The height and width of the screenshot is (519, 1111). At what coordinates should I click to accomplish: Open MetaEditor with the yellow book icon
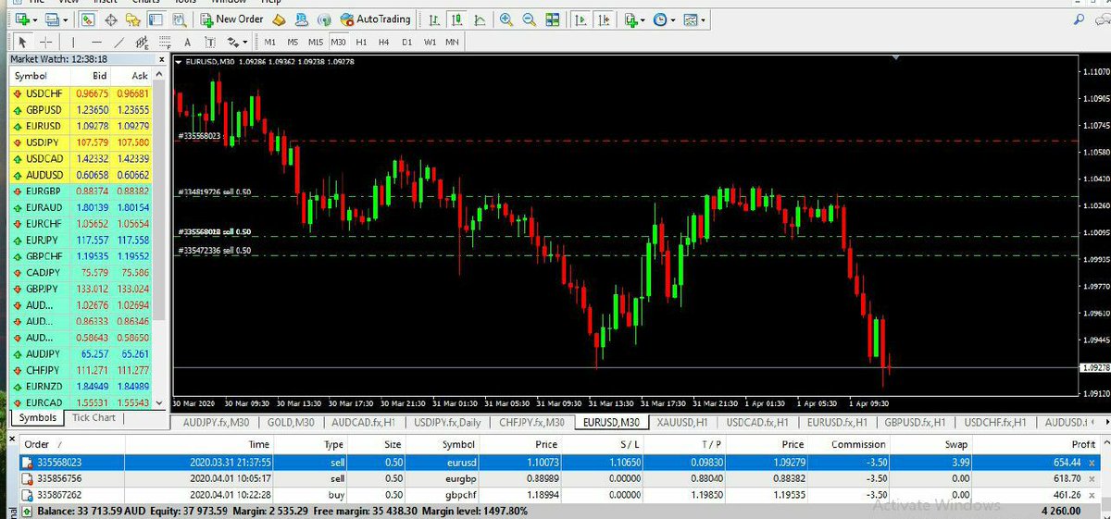pyautogui.click(x=279, y=19)
